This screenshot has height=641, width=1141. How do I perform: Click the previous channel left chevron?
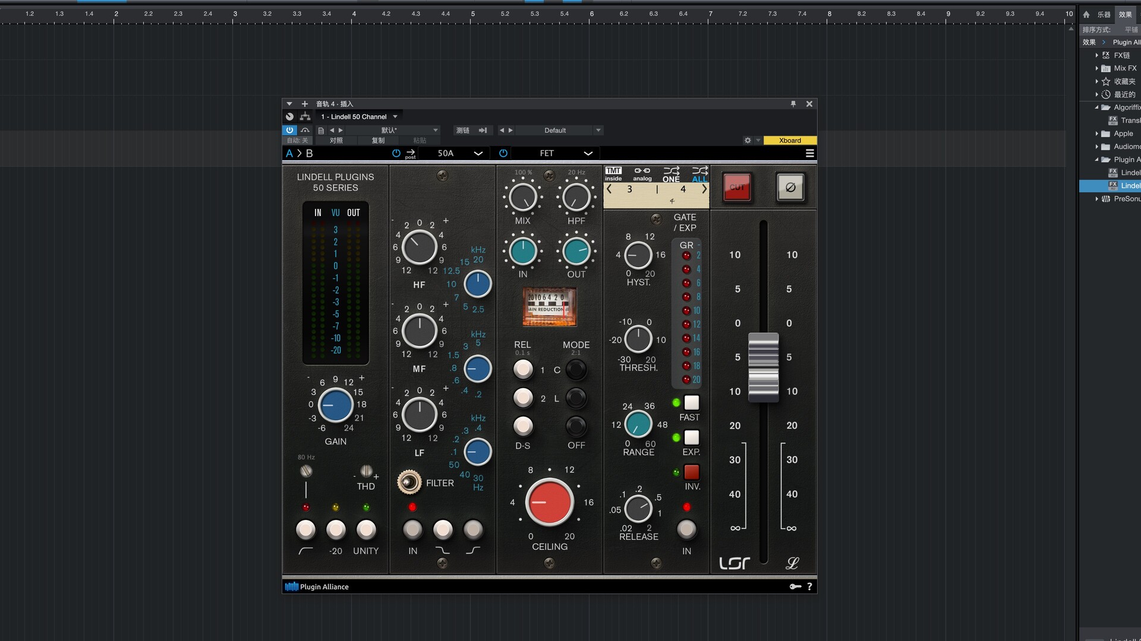click(610, 189)
